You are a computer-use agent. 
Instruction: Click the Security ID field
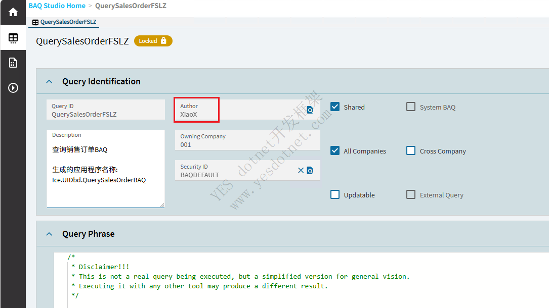click(235, 175)
